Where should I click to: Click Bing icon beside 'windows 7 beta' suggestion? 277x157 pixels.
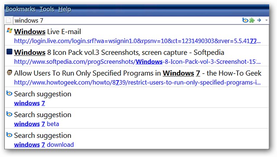pyautogui.click(x=9, y=114)
